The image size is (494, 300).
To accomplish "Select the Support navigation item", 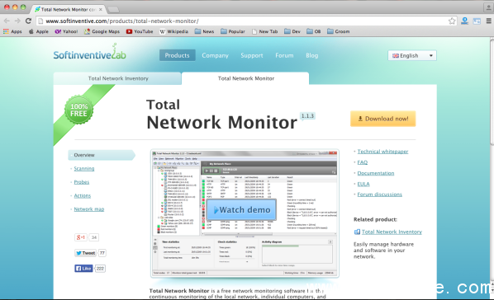I will tap(252, 55).
